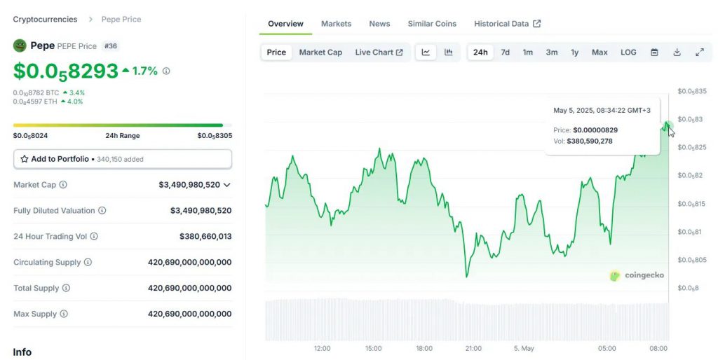718x360 pixels.
Task: Click the price line peak near 15:00
Action: tap(379, 149)
